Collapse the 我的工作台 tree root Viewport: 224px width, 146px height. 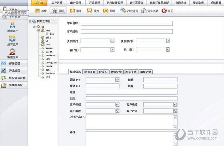click(x=30, y=21)
